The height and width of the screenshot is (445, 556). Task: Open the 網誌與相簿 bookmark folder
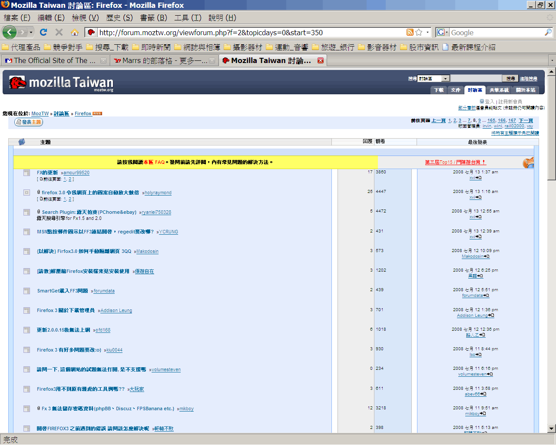pyautogui.click(x=198, y=47)
